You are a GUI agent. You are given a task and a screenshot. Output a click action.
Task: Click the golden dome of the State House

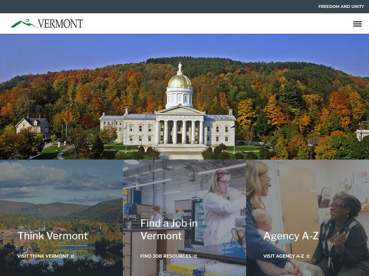(x=179, y=81)
